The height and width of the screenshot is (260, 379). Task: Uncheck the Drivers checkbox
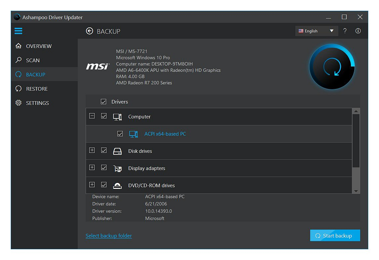tap(104, 102)
